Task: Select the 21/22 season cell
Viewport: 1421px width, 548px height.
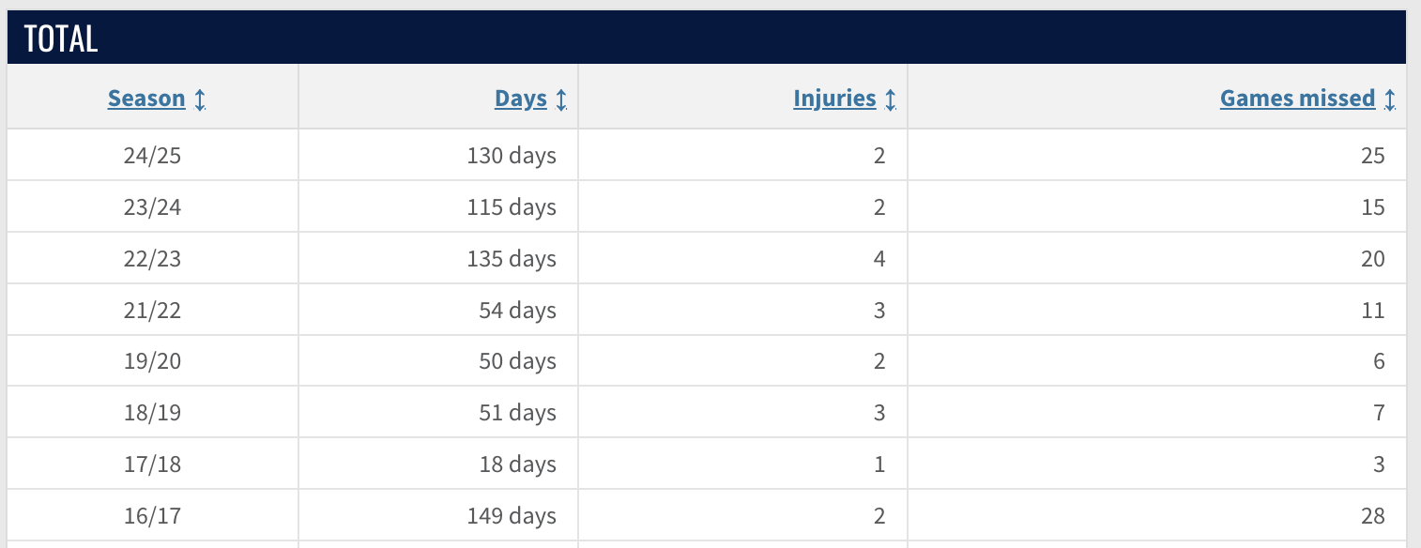Action: pyautogui.click(x=152, y=310)
